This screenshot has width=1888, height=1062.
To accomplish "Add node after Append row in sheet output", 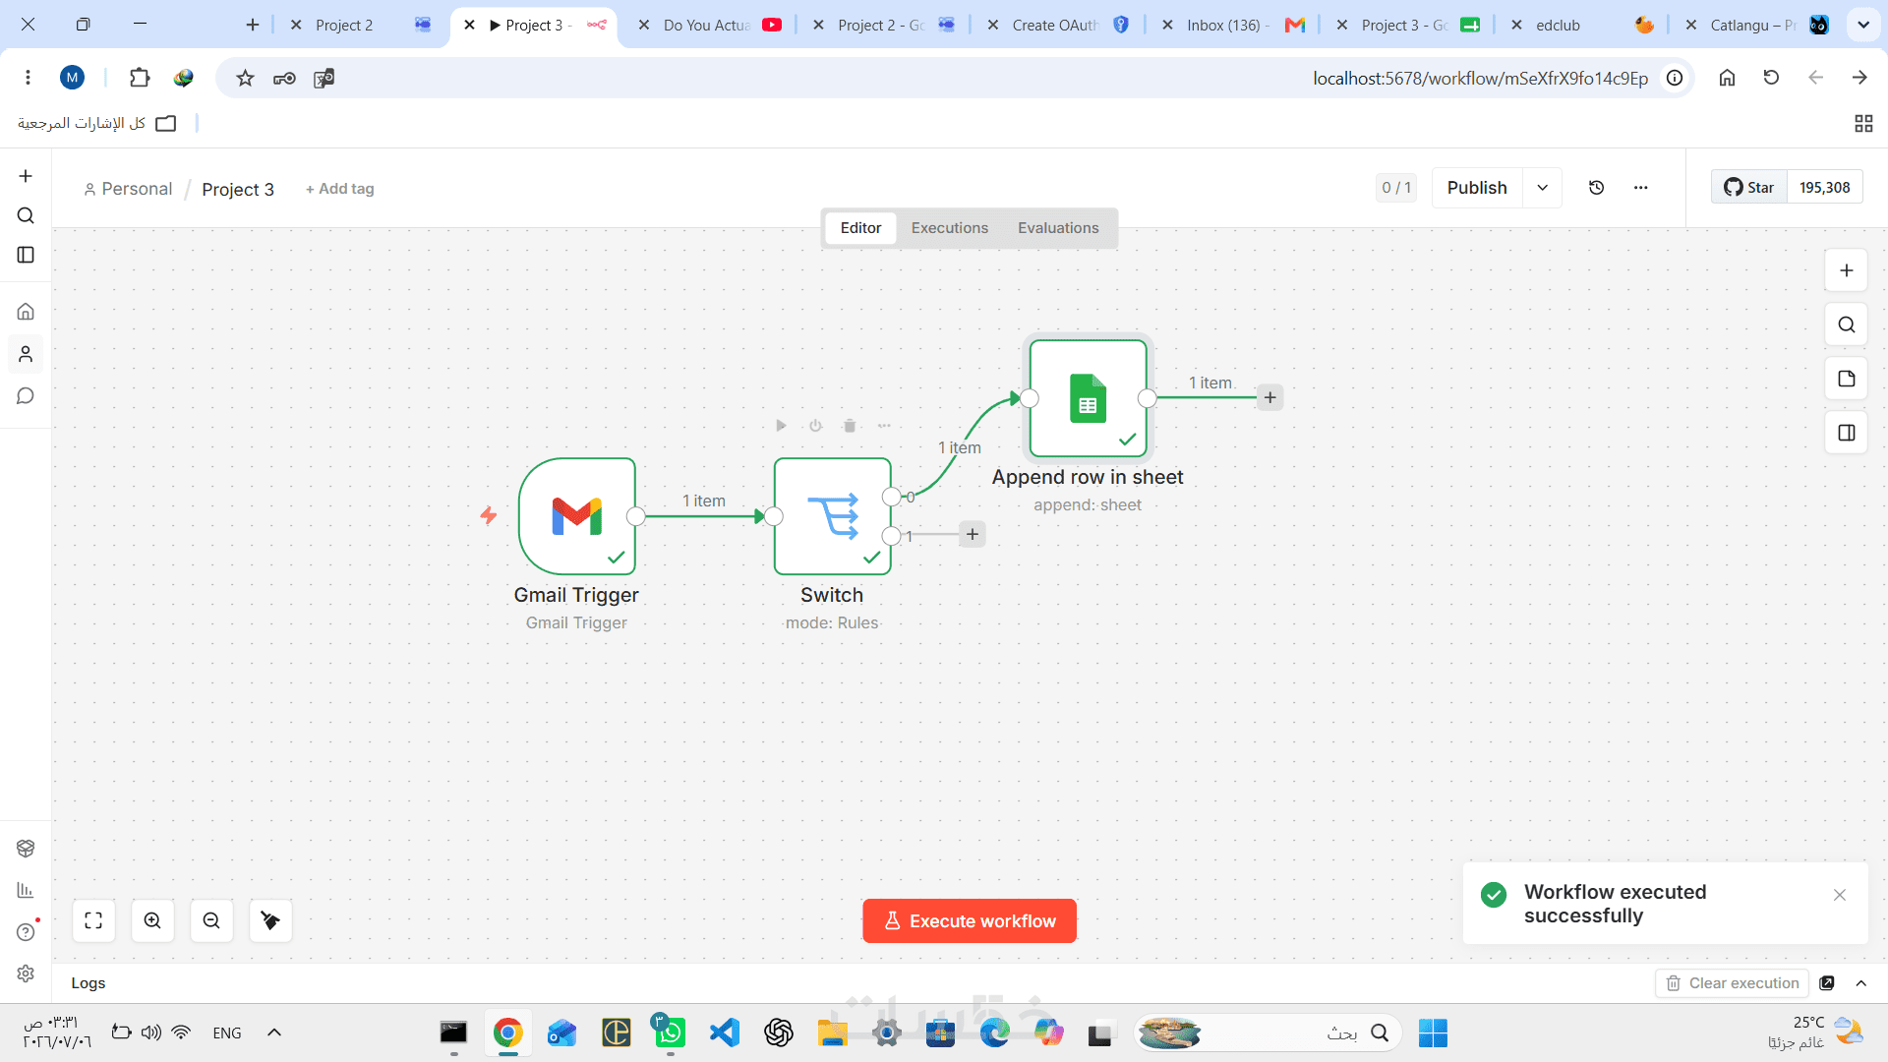I will point(1270,397).
